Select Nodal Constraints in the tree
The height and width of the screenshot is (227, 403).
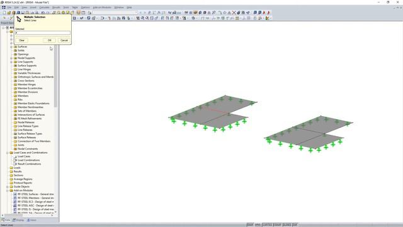(x=28, y=149)
